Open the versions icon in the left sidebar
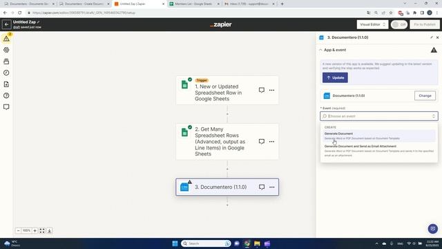 [x=6, y=62]
